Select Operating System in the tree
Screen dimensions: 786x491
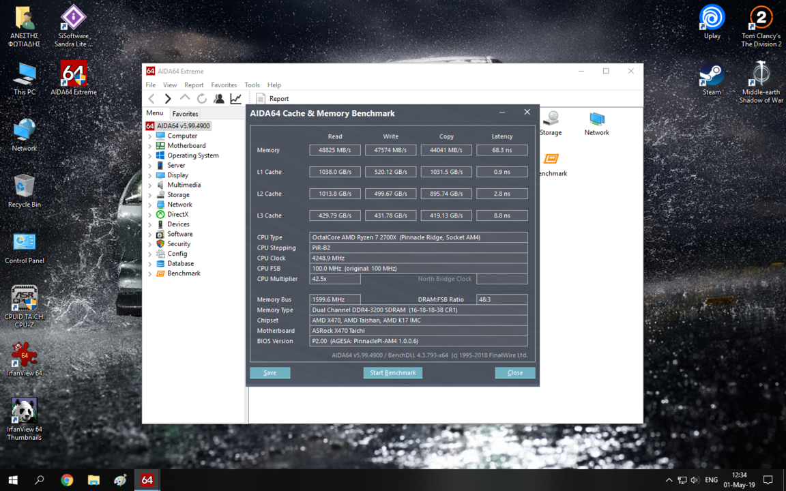pos(187,155)
